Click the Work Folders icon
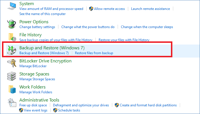Image resolution: width=200 pixels, height=114 pixels. 12,89
